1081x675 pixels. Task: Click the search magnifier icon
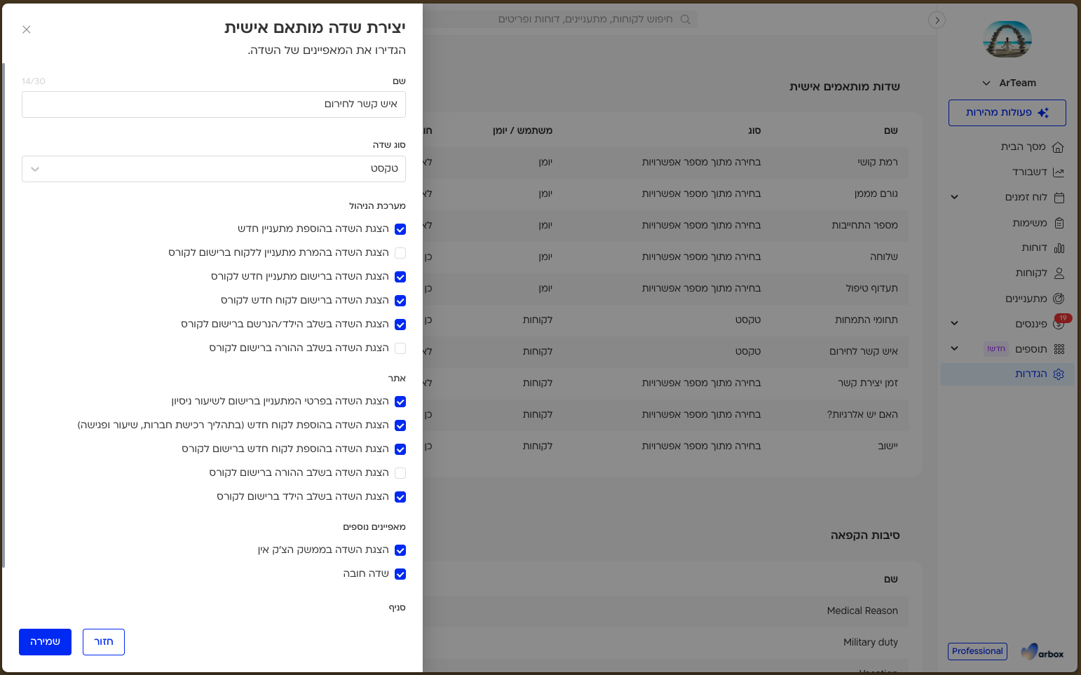(686, 20)
